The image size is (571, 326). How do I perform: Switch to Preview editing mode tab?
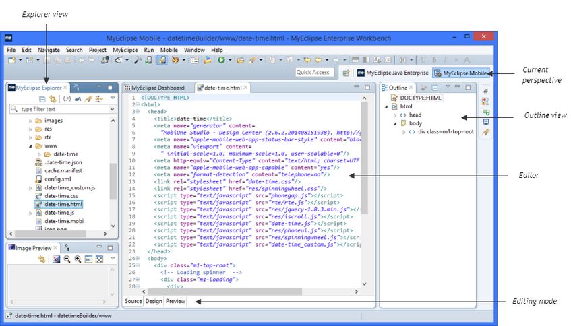pyautogui.click(x=175, y=301)
